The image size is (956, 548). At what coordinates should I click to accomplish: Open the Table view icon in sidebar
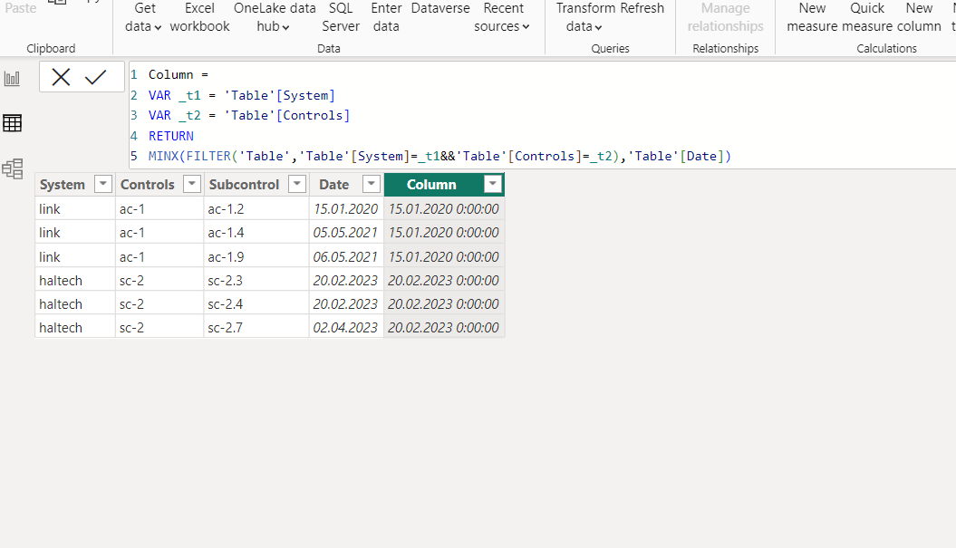coord(12,123)
